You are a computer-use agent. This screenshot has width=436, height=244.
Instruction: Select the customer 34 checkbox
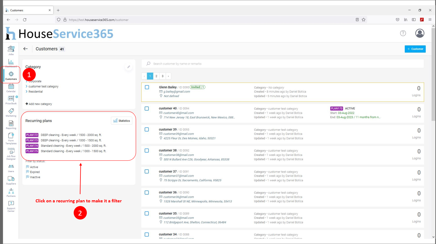(x=147, y=235)
